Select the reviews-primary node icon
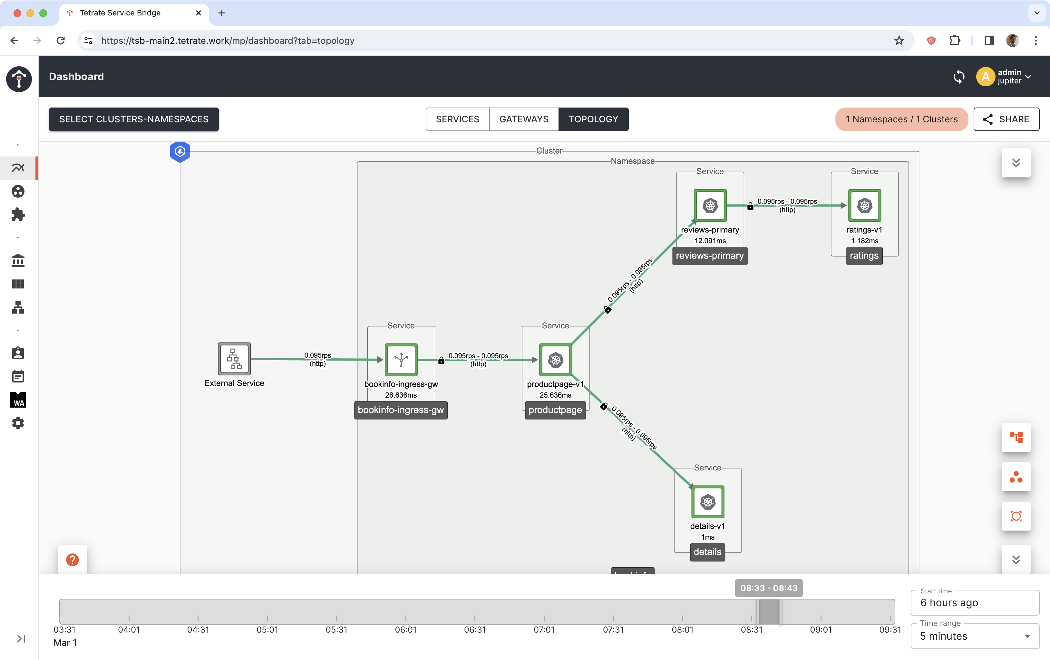The height and width of the screenshot is (660, 1050). coord(710,205)
